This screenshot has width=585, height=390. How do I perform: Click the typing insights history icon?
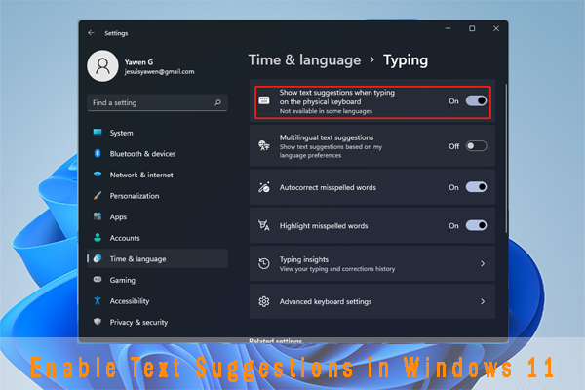coord(264,263)
